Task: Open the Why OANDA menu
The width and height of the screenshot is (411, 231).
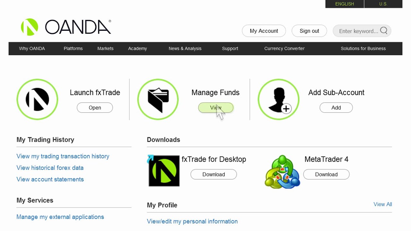Action: pyautogui.click(x=32, y=48)
